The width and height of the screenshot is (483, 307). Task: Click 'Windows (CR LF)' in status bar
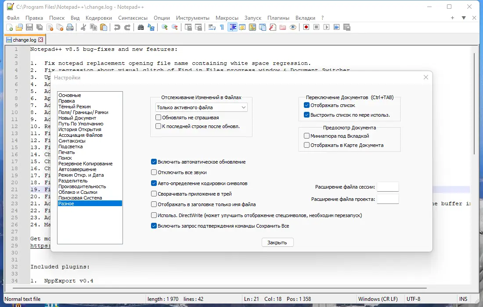[x=378, y=299]
